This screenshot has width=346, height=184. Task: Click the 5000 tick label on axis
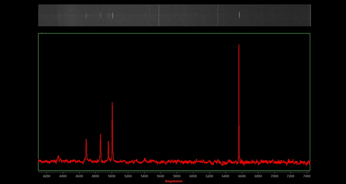pos(112,176)
